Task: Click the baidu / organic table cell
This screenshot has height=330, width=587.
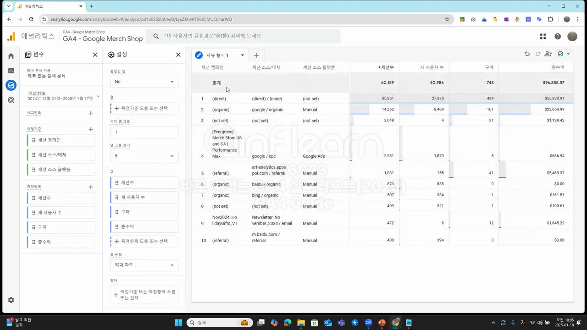Action: [266, 184]
